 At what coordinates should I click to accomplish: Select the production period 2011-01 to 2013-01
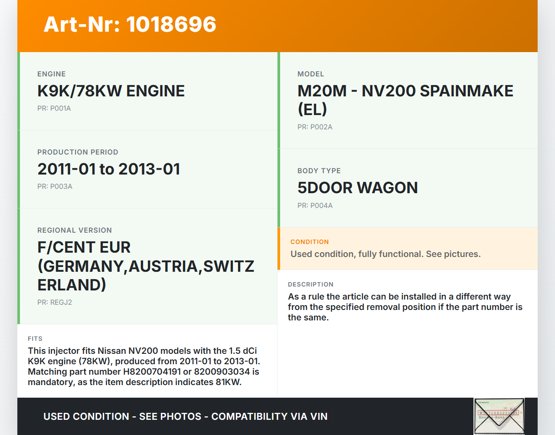[109, 169]
